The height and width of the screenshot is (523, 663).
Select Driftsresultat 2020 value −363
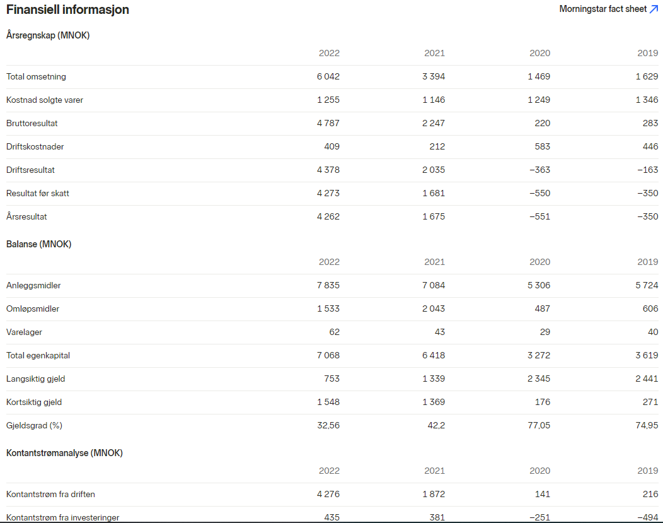tap(540, 170)
